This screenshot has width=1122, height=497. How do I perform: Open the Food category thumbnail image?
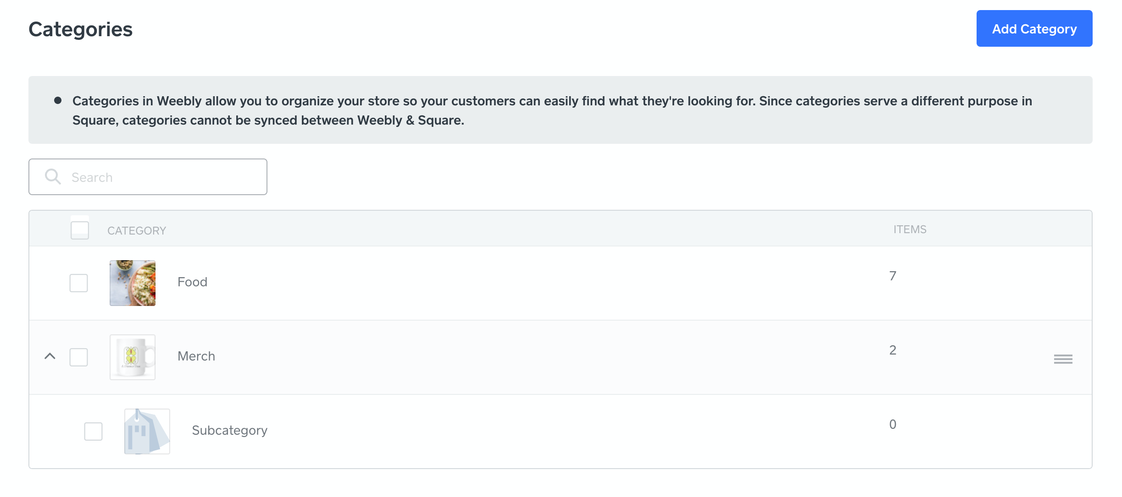133,283
